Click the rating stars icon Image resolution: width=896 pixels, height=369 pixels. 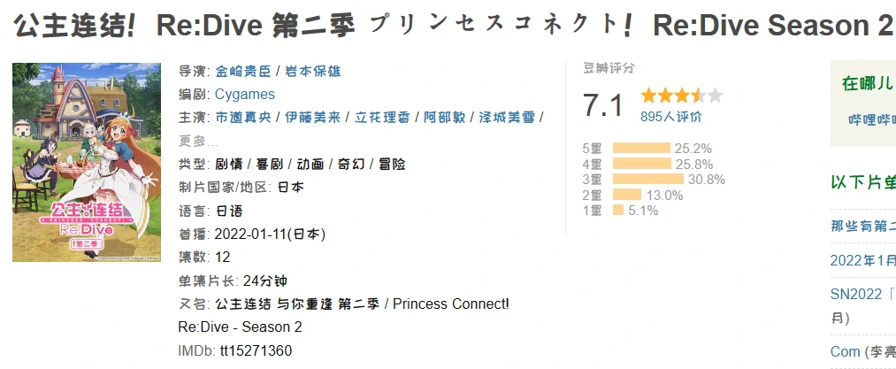tap(681, 96)
